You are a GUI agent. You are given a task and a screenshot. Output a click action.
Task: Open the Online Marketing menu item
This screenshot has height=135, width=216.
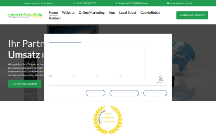[91, 13]
